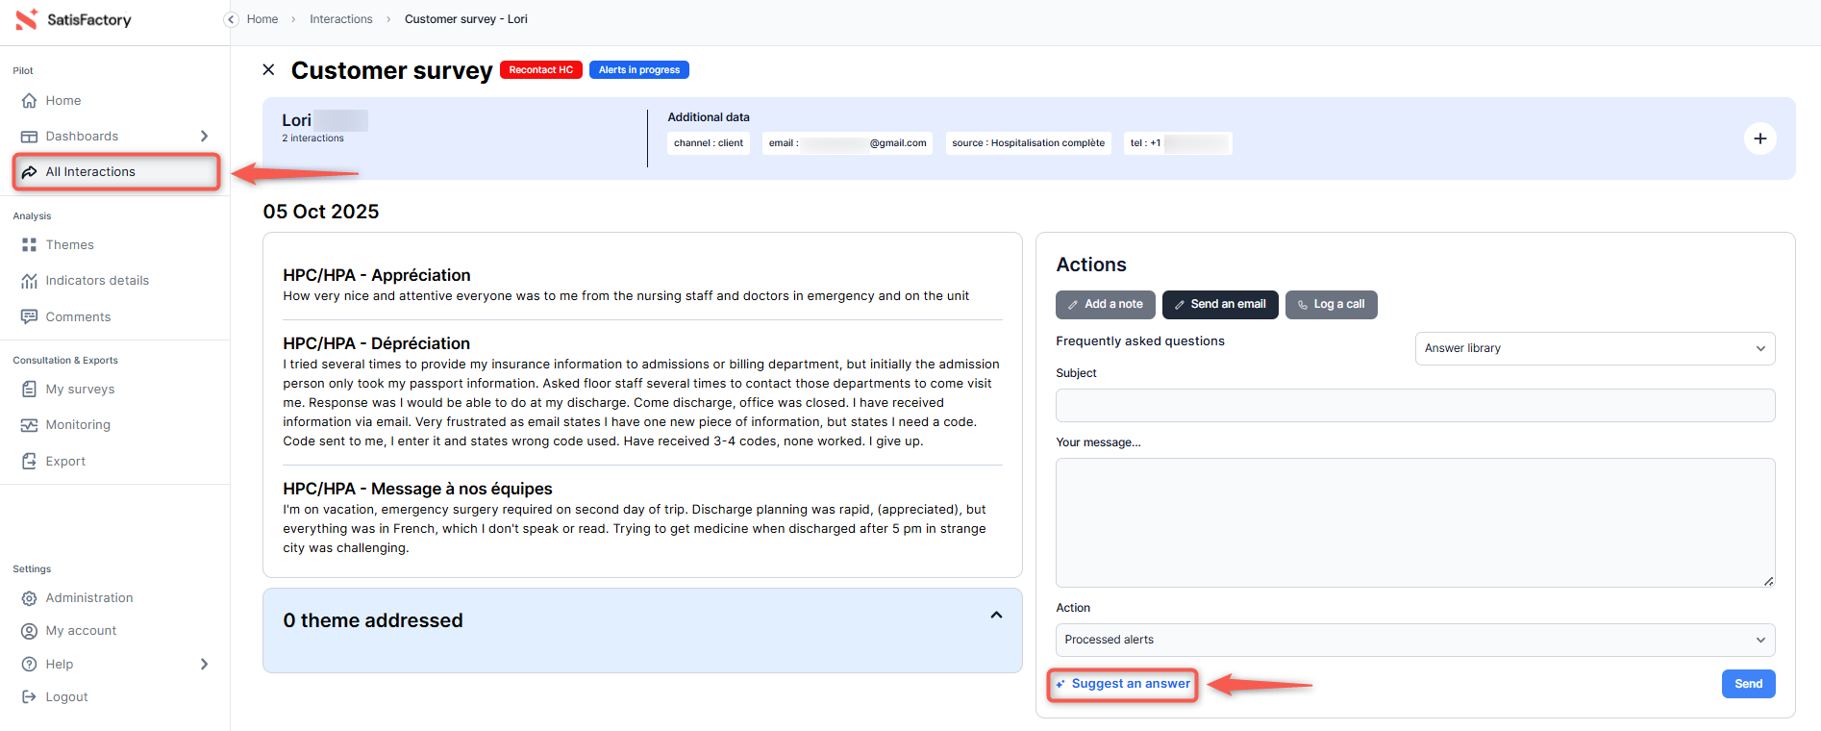The width and height of the screenshot is (1821, 731).
Task: Expand the Help submenu arrow
Action: coord(204,665)
